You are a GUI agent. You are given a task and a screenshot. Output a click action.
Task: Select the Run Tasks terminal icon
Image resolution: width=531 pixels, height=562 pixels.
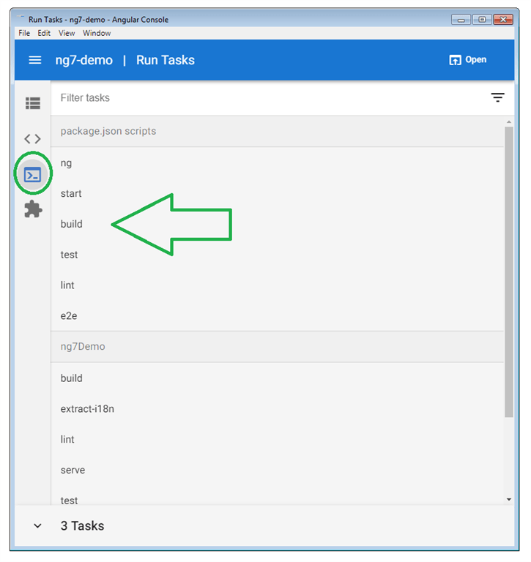click(x=33, y=175)
